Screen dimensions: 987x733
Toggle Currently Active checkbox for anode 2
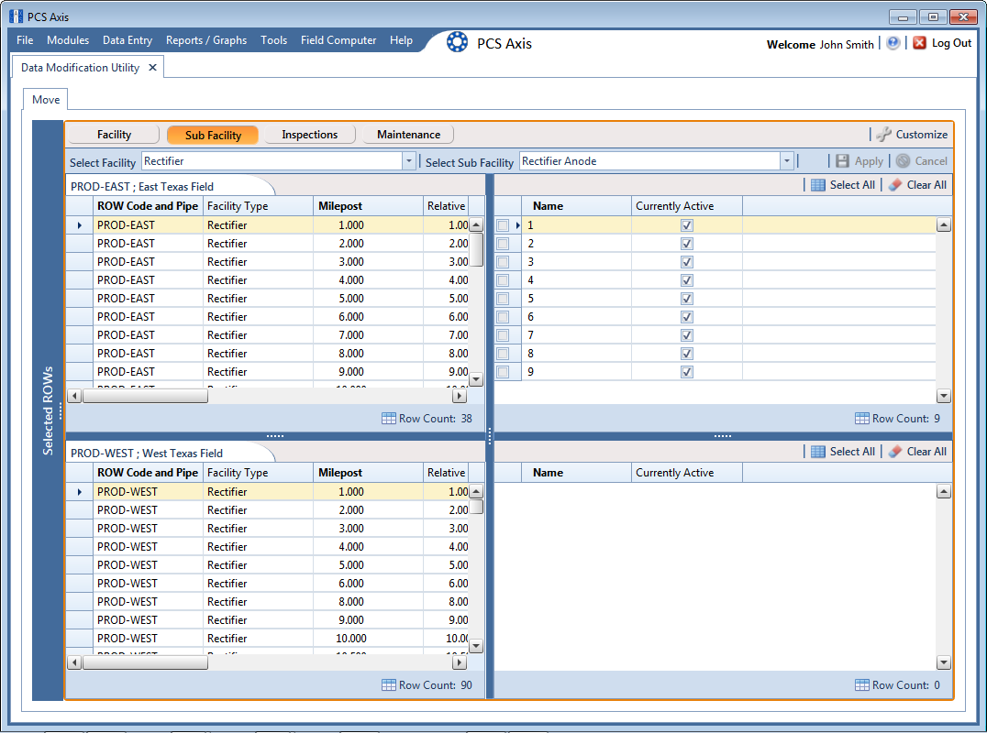[x=687, y=244]
